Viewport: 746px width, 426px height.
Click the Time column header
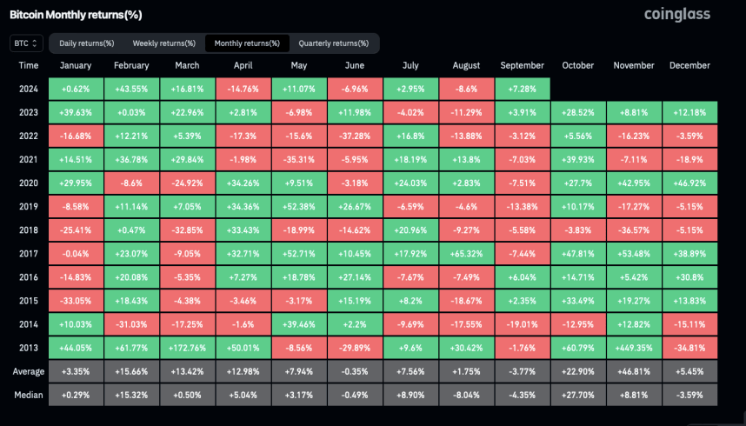point(29,65)
